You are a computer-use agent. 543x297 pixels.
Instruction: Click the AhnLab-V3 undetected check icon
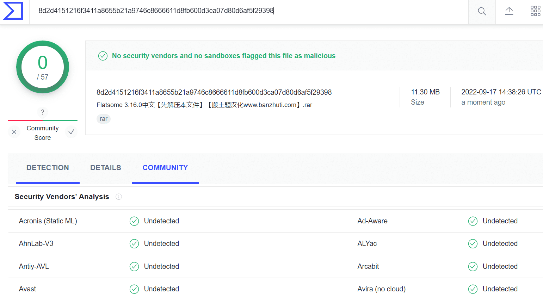coord(134,243)
